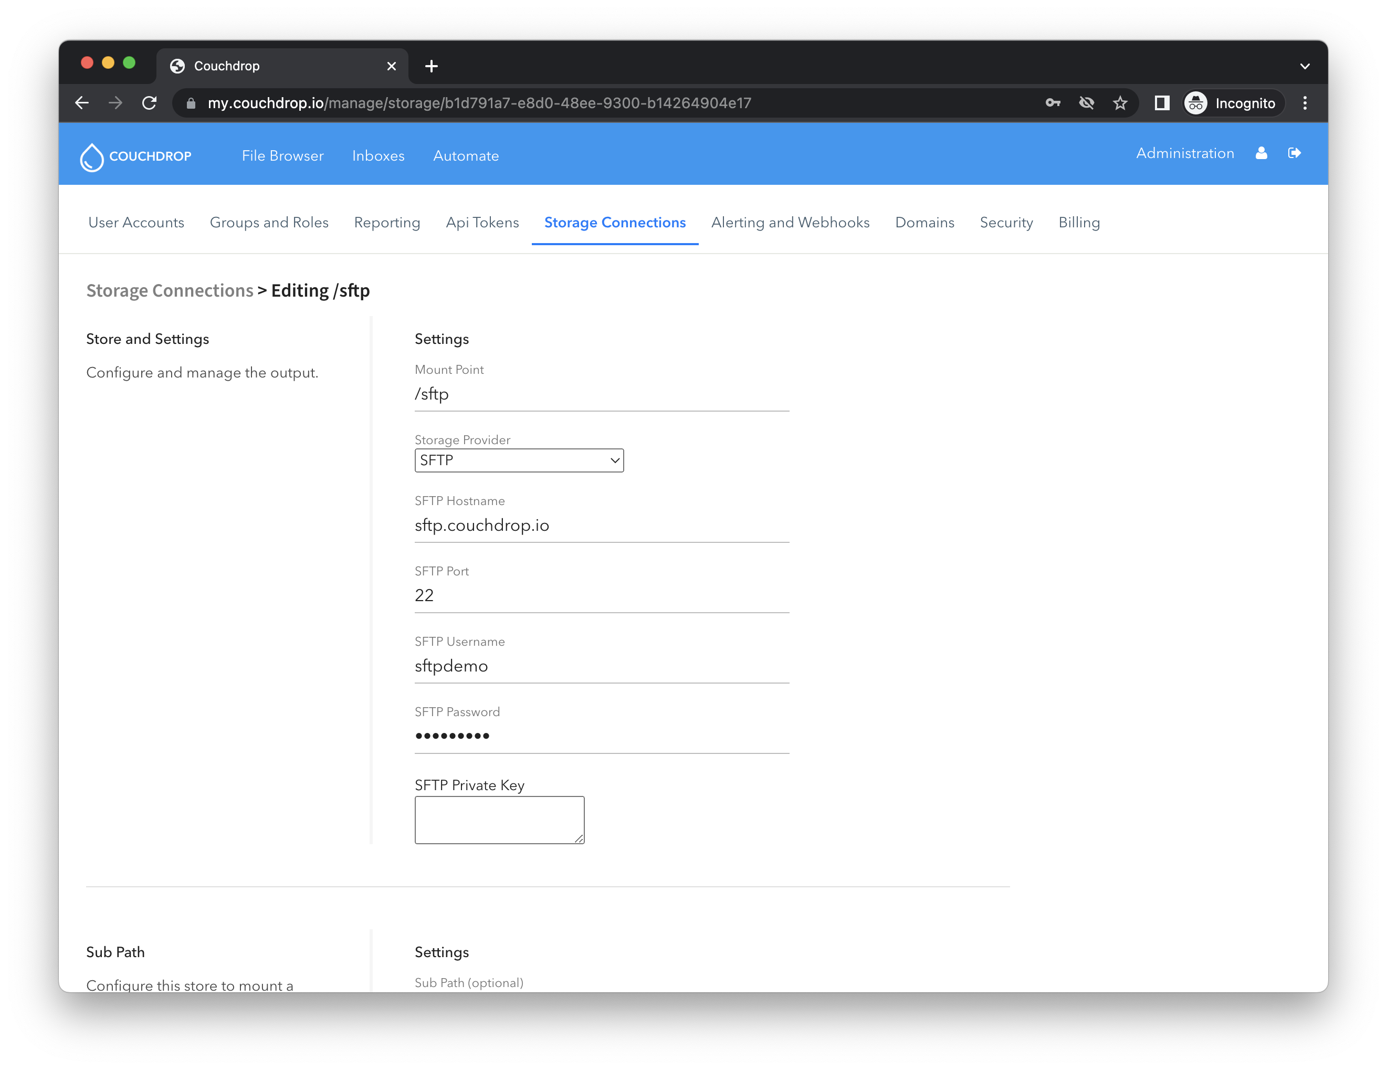Reload the page
Viewport: 1387px width, 1070px height.
[149, 103]
